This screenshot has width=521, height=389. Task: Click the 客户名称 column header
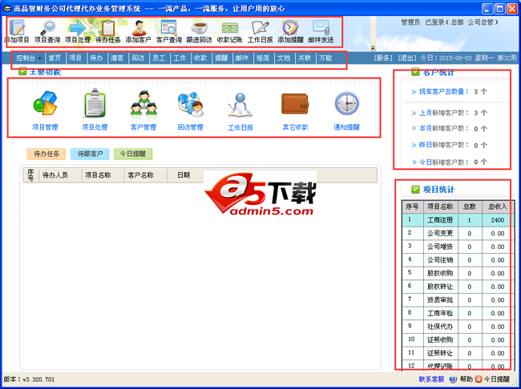146,175
